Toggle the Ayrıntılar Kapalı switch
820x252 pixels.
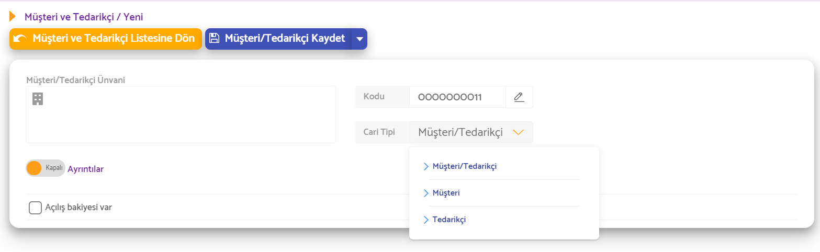pos(45,168)
